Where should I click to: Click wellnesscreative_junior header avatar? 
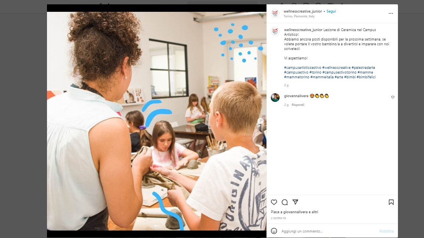(275, 13)
